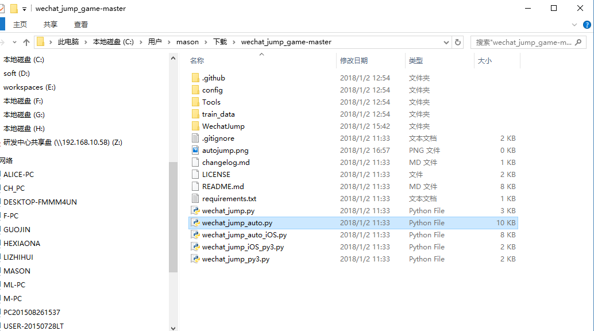Click the train_data folder icon
Viewport: 594px width, 331px height.
pyautogui.click(x=195, y=114)
